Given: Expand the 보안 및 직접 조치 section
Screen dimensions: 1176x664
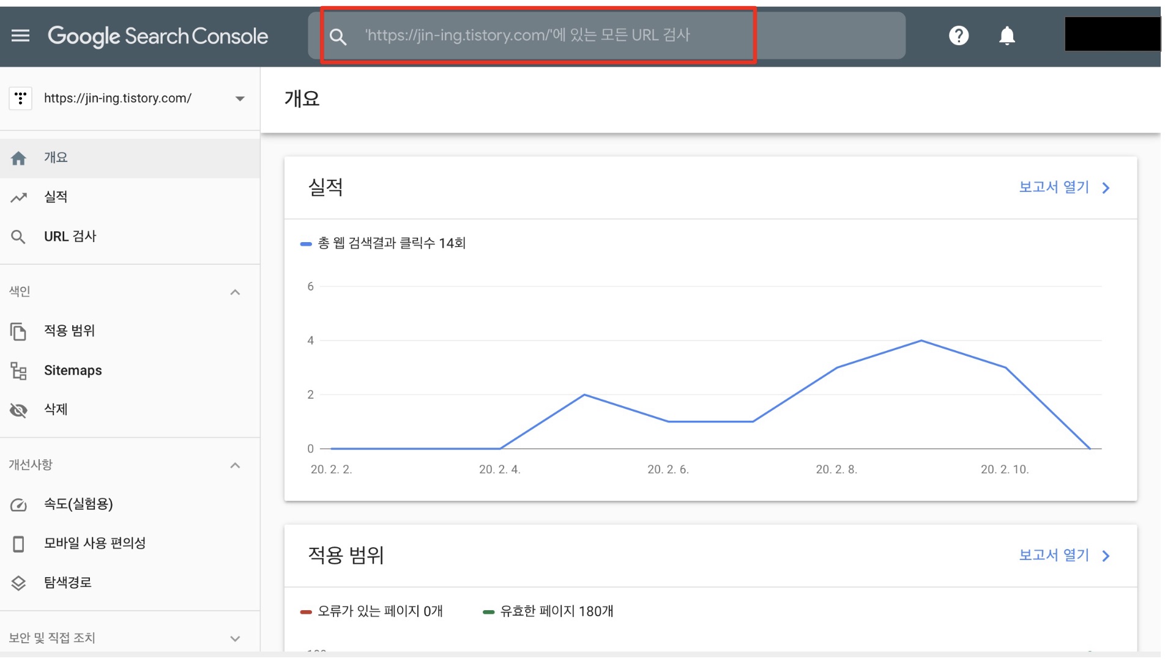Looking at the screenshot, I should pos(235,639).
